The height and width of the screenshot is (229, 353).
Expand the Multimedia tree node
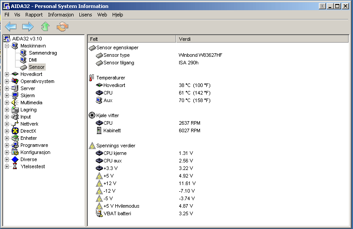[7, 103]
